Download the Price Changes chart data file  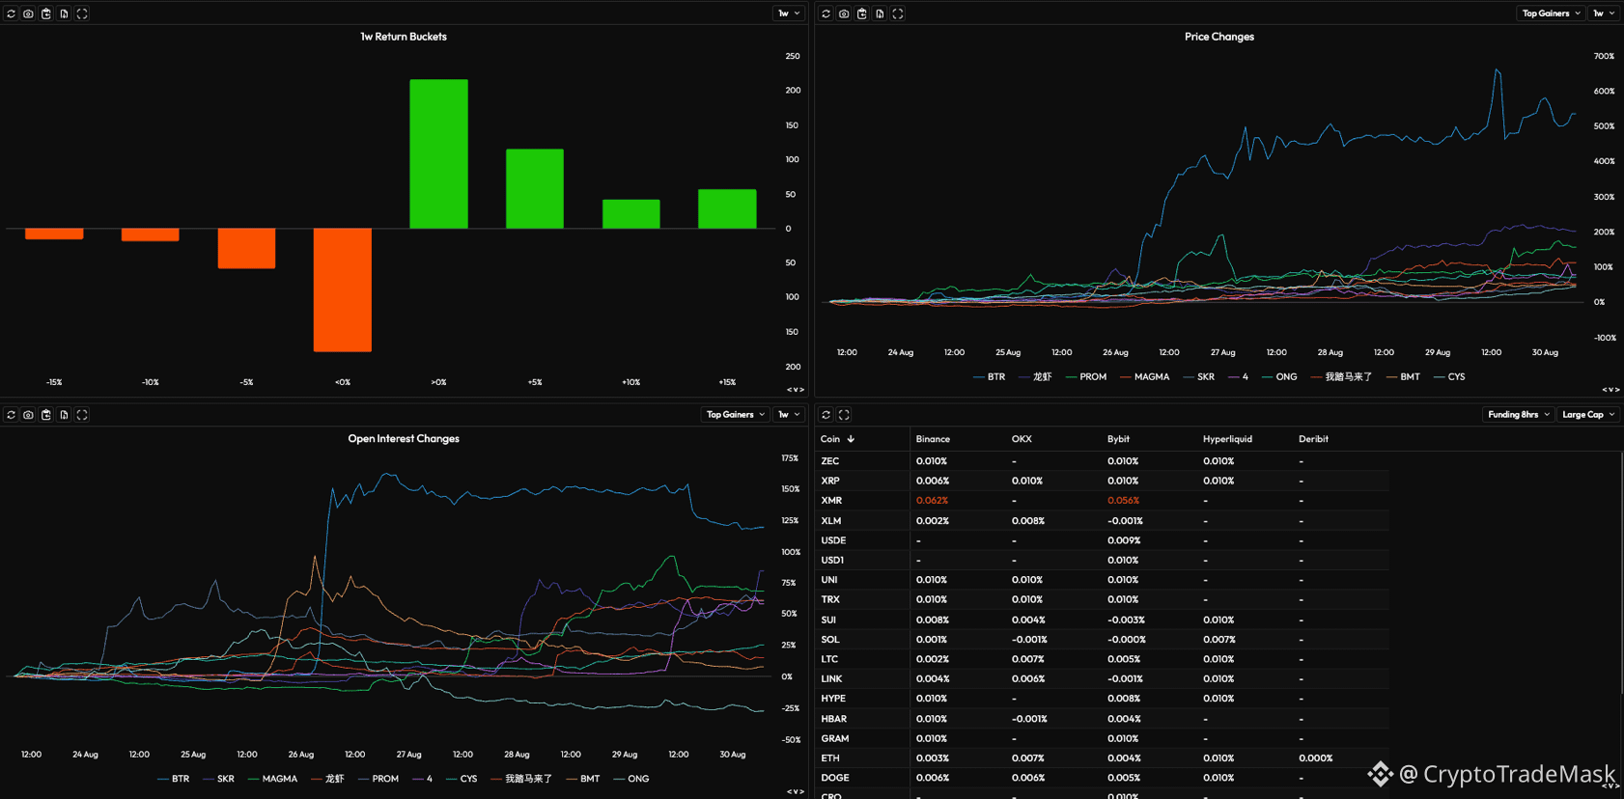tap(880, 14)
